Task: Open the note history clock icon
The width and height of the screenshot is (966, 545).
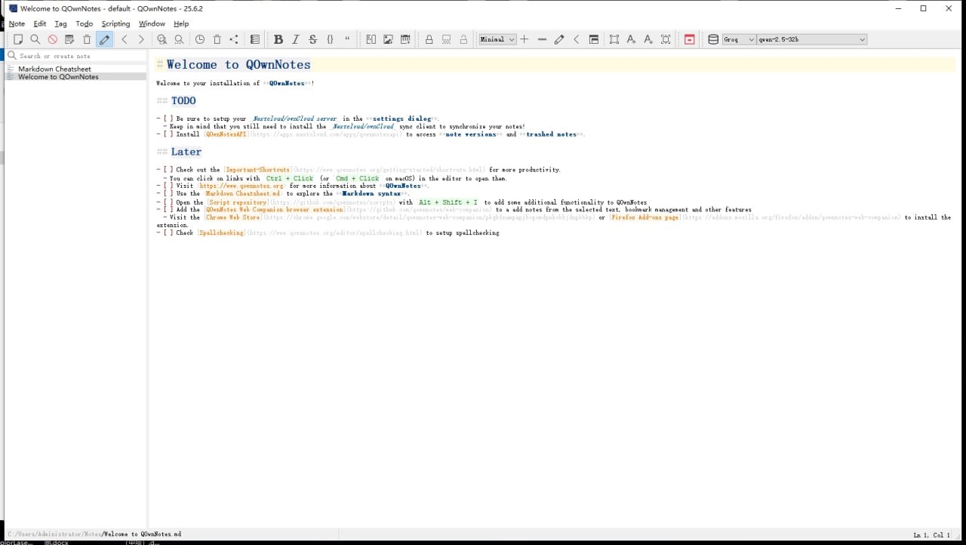Action: (200, 39)
